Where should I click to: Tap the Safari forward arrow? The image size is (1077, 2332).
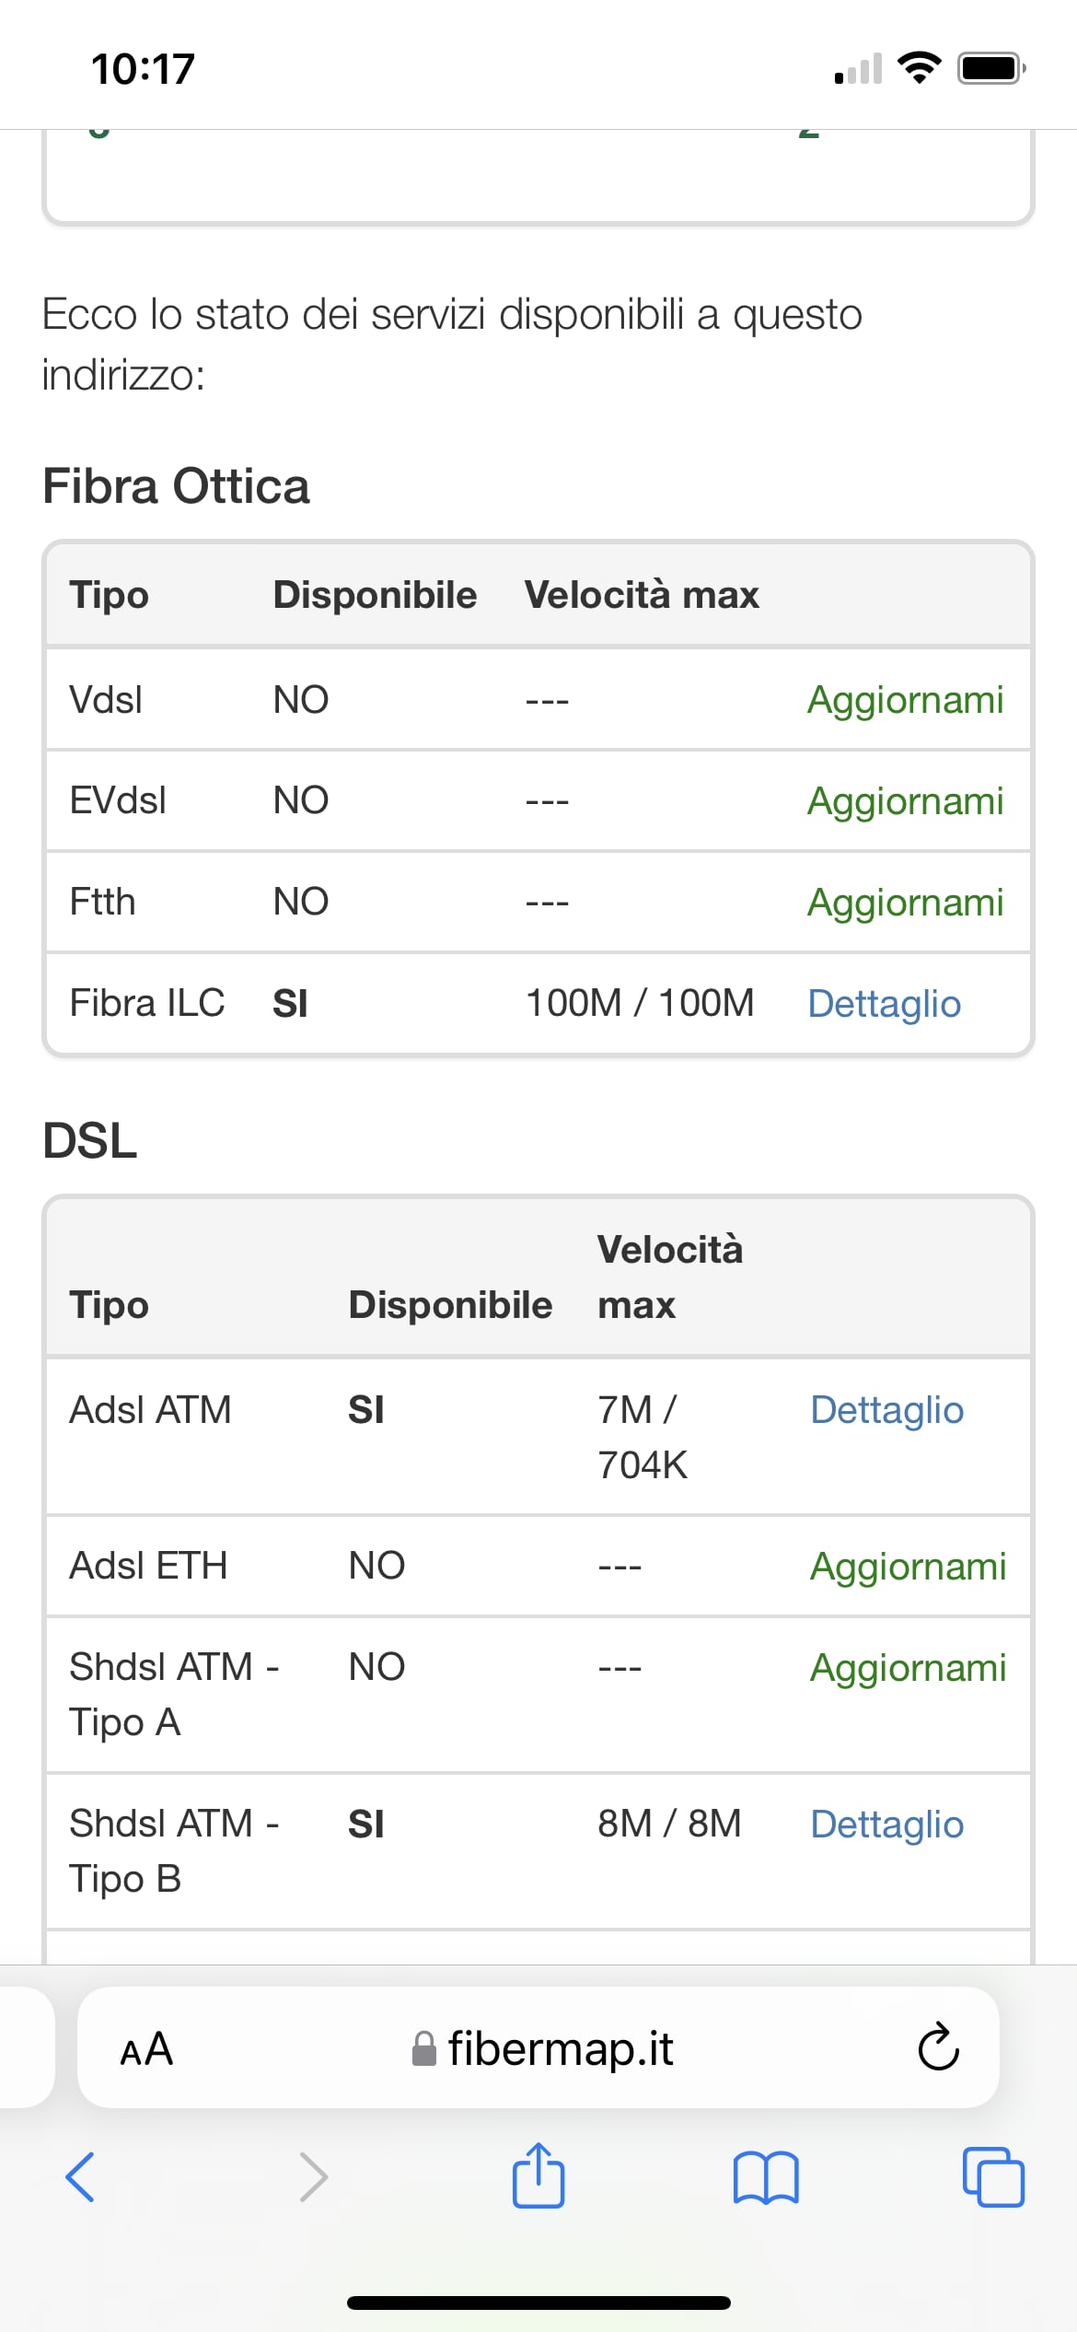coord(313,2177)
